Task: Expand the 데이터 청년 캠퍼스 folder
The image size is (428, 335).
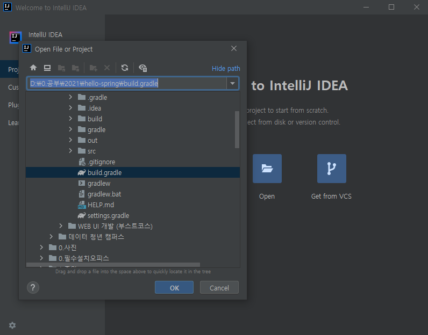Action: click(51, 236)
